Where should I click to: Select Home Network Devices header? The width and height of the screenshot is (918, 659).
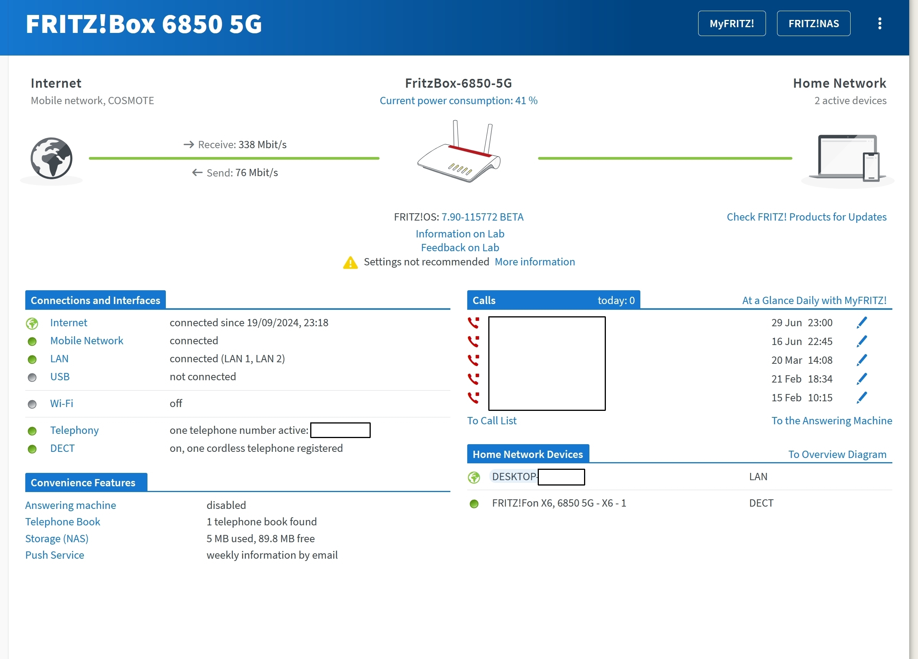coord(528,454)
